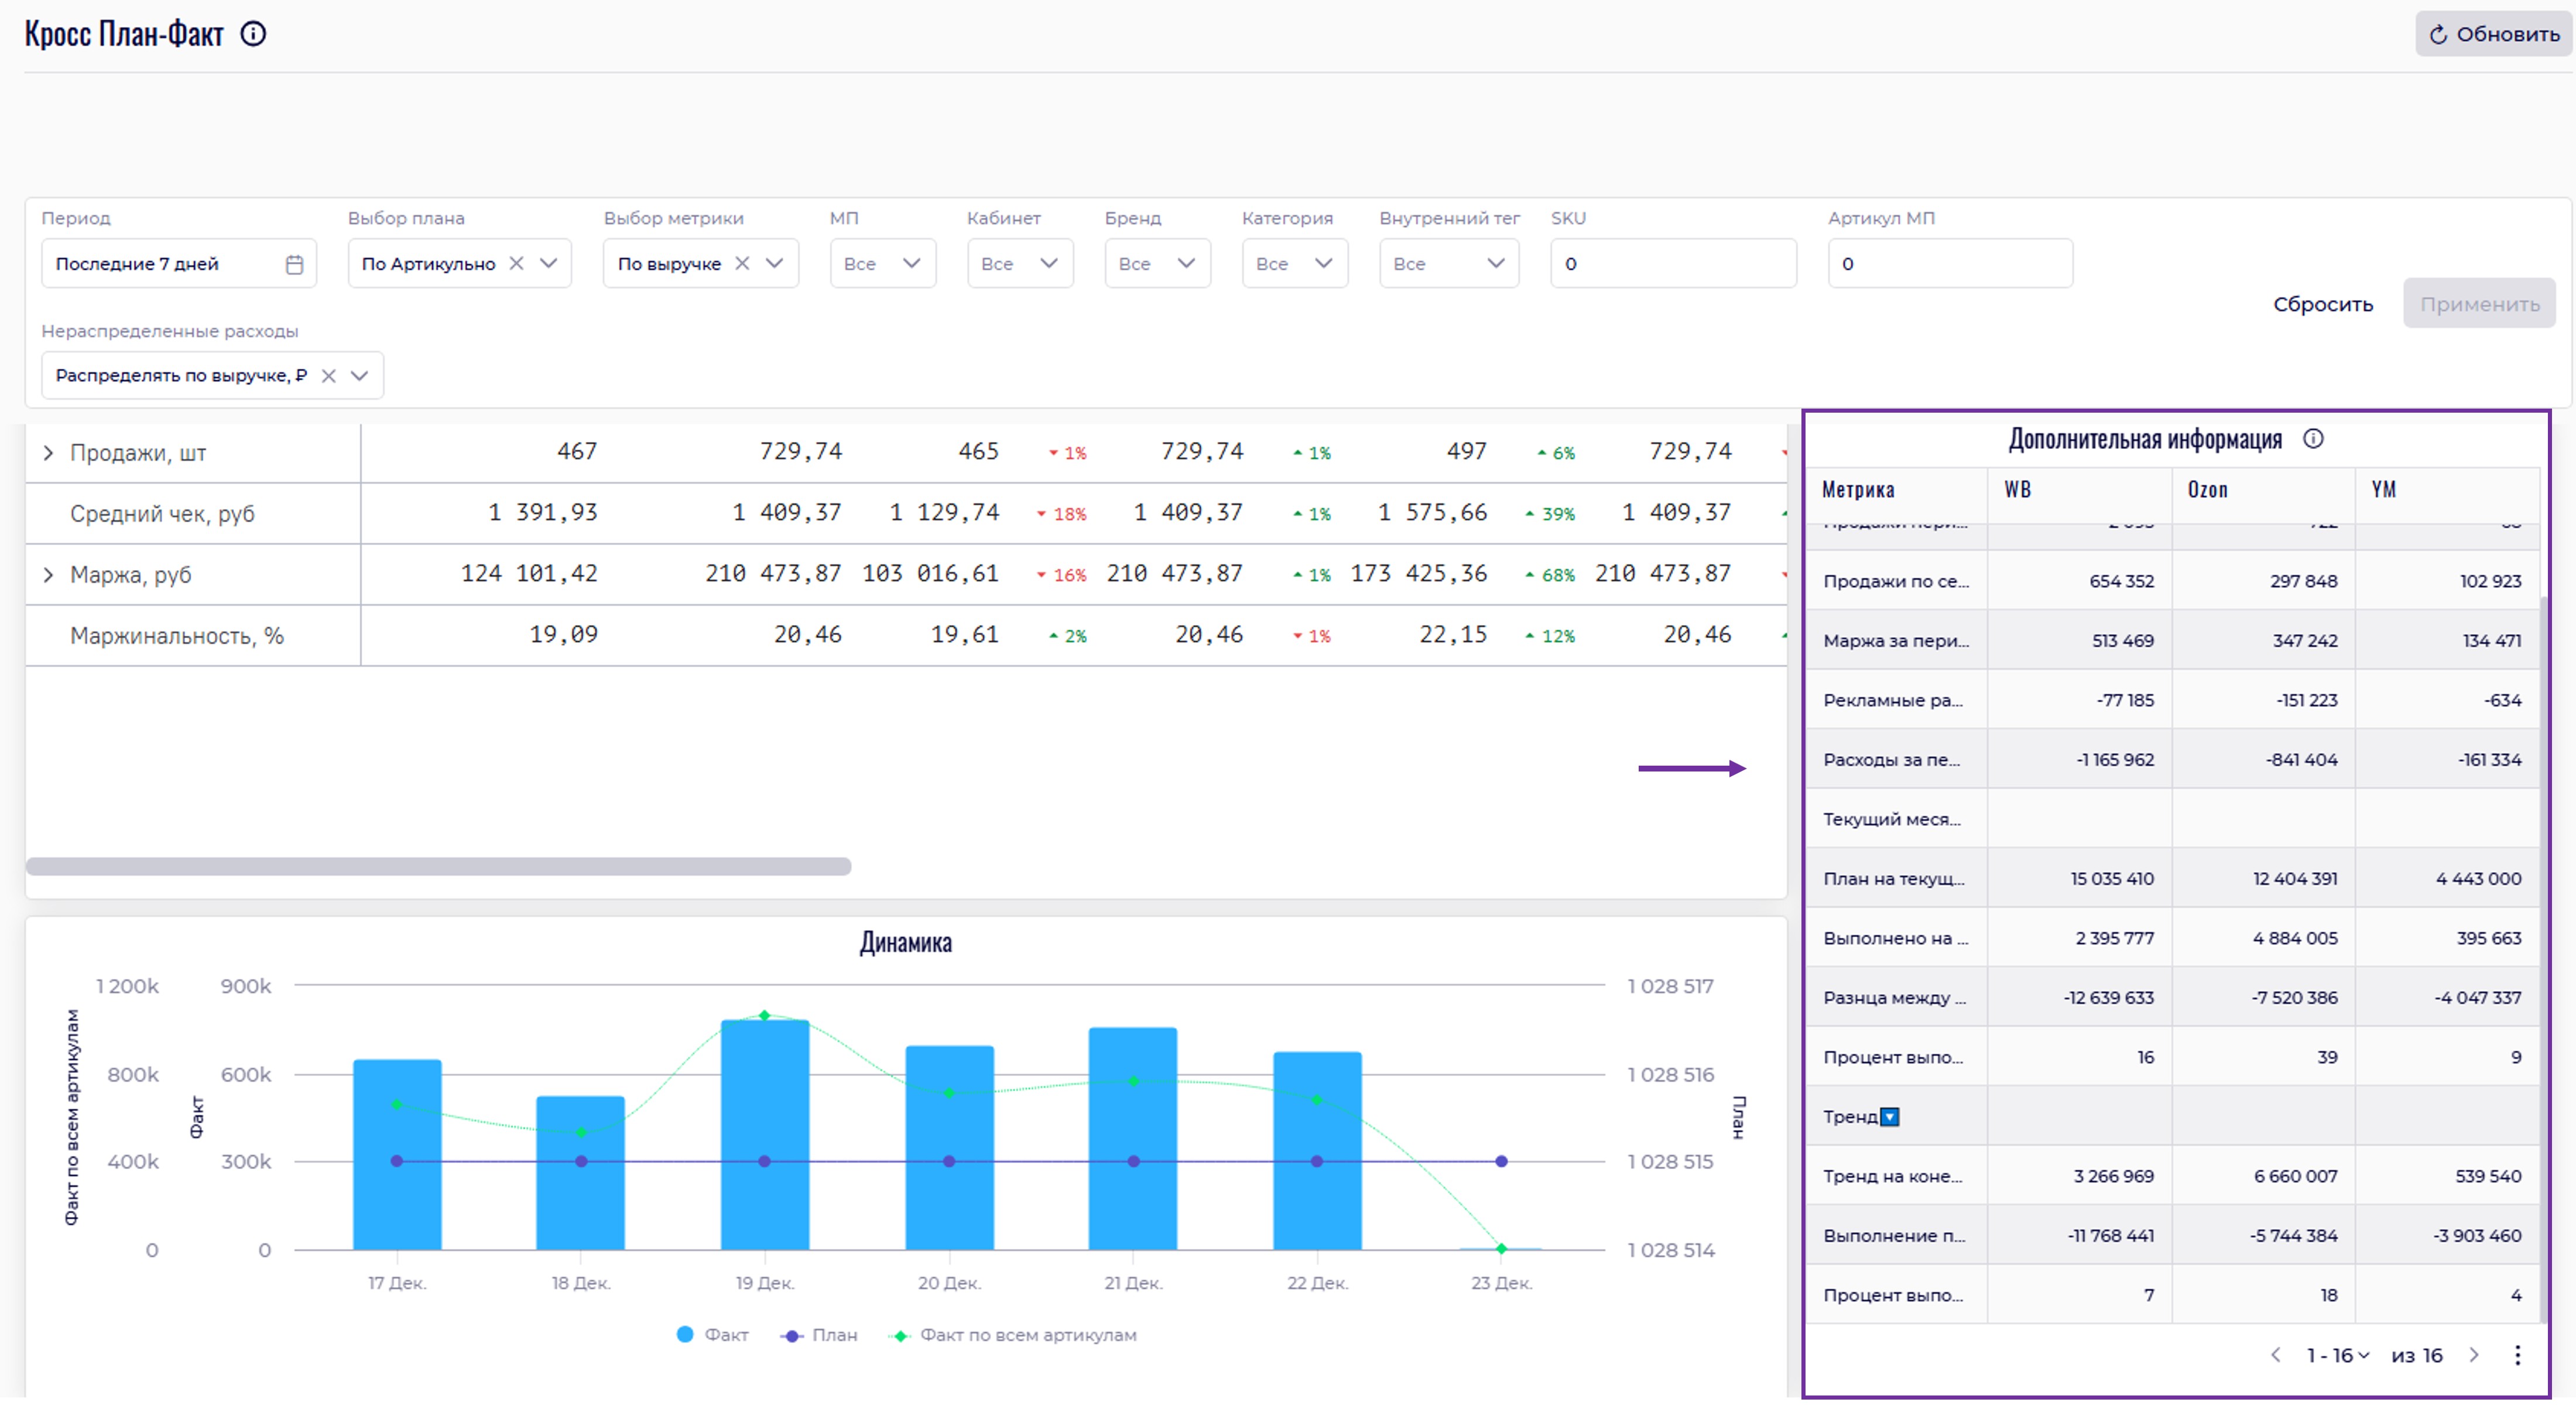Viewport: 2576px width, 1423px height.
Task: Toggle План series in chart legend
Action: coord(819,1335)
